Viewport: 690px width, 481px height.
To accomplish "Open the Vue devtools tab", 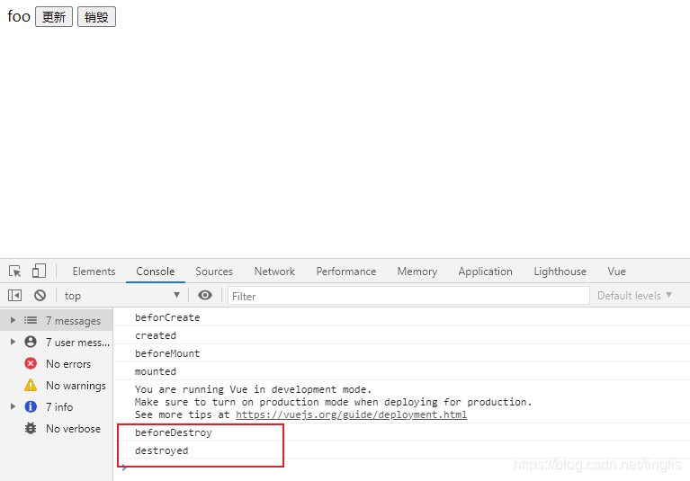I will click(616, 272).
